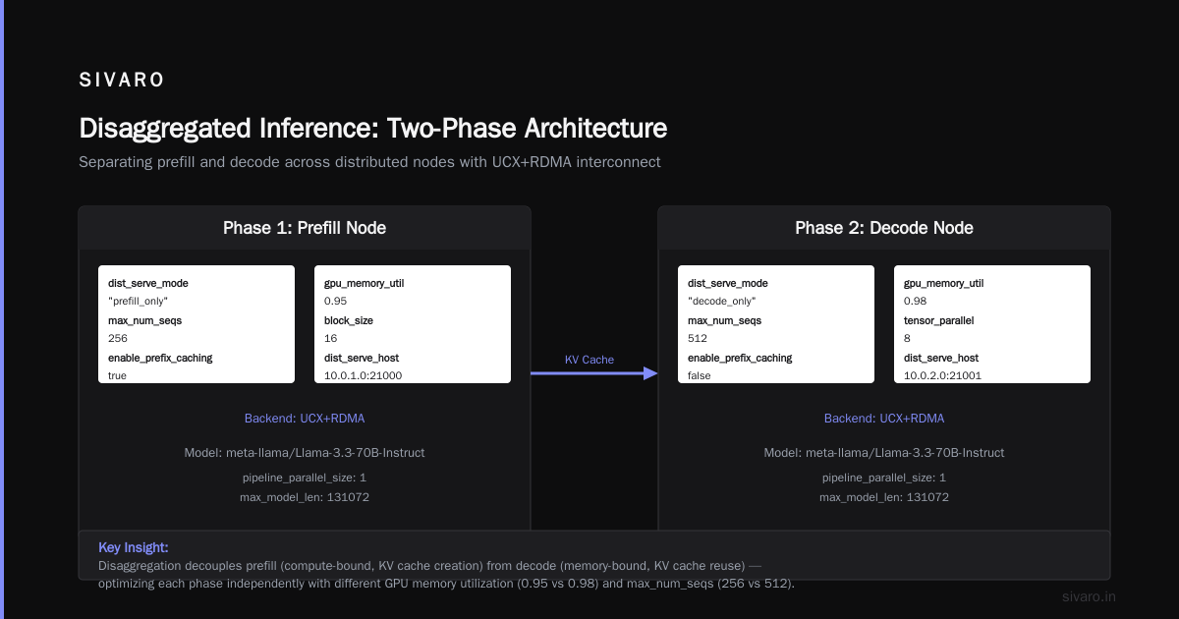The width and height of the screenshot is (1179, 619).
Task: Click the SIVARO logo text
Action: 122,81
